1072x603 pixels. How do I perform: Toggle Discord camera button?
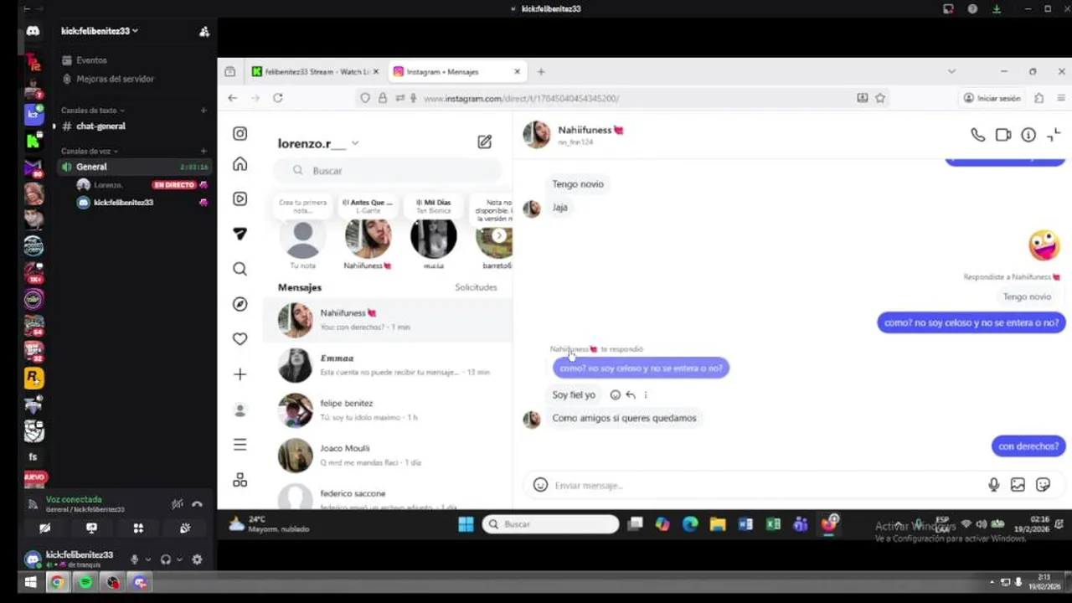click(45, 528)
